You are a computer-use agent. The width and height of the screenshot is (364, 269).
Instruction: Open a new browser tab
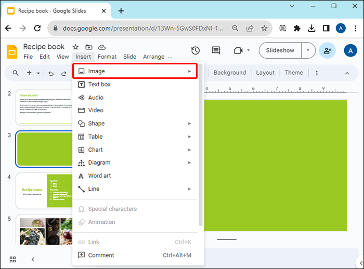121,11
